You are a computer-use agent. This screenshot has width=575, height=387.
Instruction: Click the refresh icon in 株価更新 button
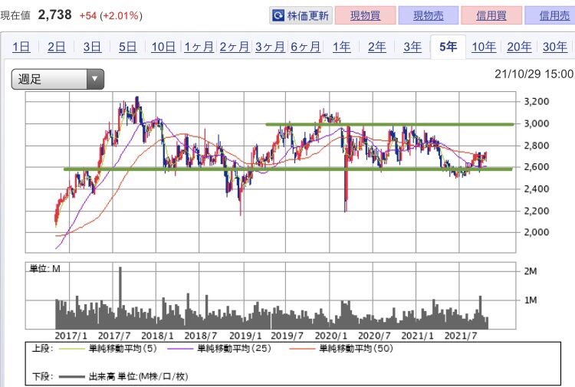click(278, 15)
